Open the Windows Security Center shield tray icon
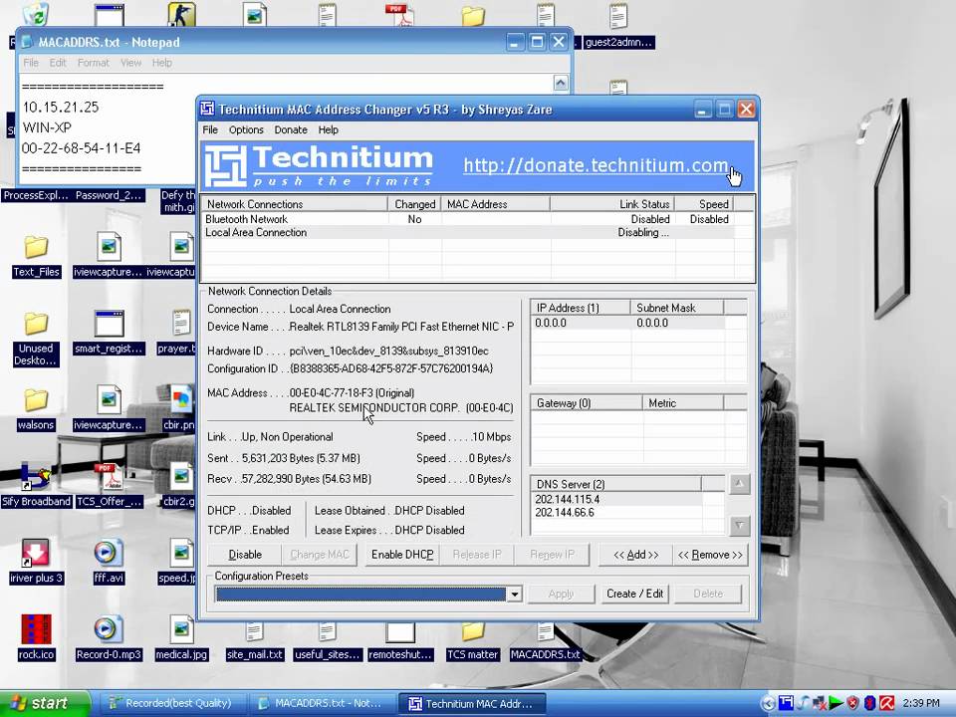 [x=853, y=703]
